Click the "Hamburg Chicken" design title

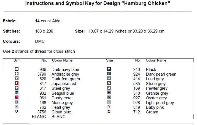tap(98, 4)
